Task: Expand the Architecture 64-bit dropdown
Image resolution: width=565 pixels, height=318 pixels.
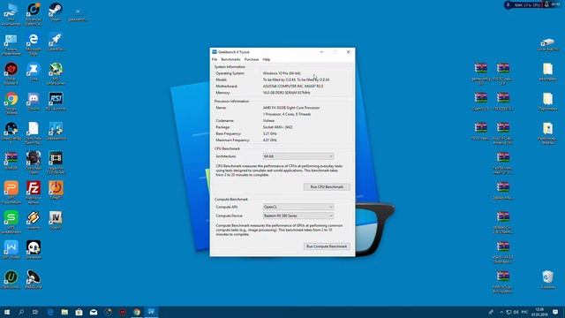Action: [298, 156]
